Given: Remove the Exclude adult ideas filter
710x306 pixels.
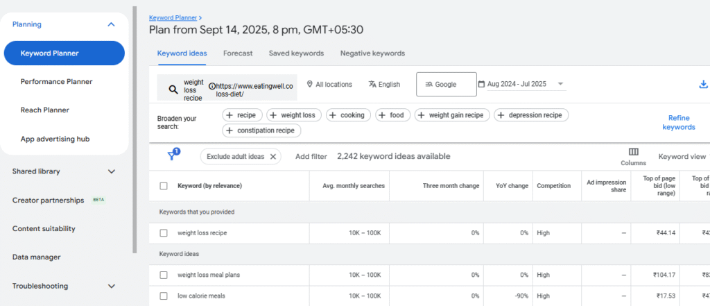Looking at the screenshot, I should pos(273,157).
